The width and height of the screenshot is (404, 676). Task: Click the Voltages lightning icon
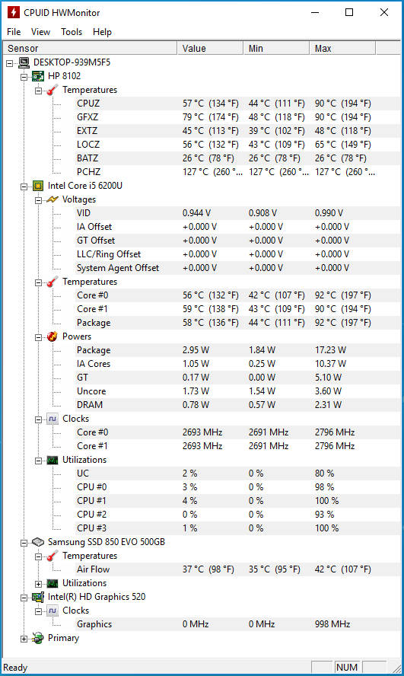[x=52, y=199]
